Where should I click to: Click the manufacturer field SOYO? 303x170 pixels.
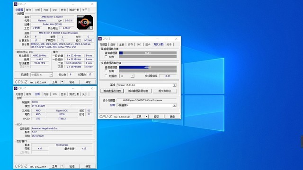[x=62, y=102]
